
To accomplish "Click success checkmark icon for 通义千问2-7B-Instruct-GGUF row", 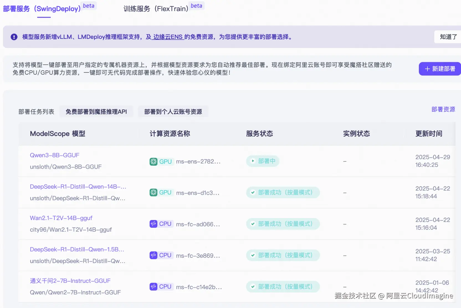I will point(253,286).
